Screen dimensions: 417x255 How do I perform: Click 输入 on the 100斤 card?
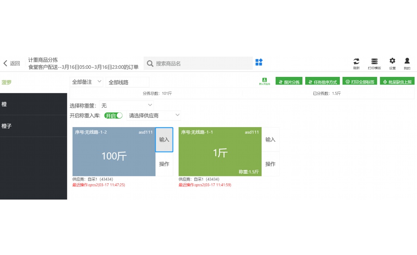(x=164, y=140)
